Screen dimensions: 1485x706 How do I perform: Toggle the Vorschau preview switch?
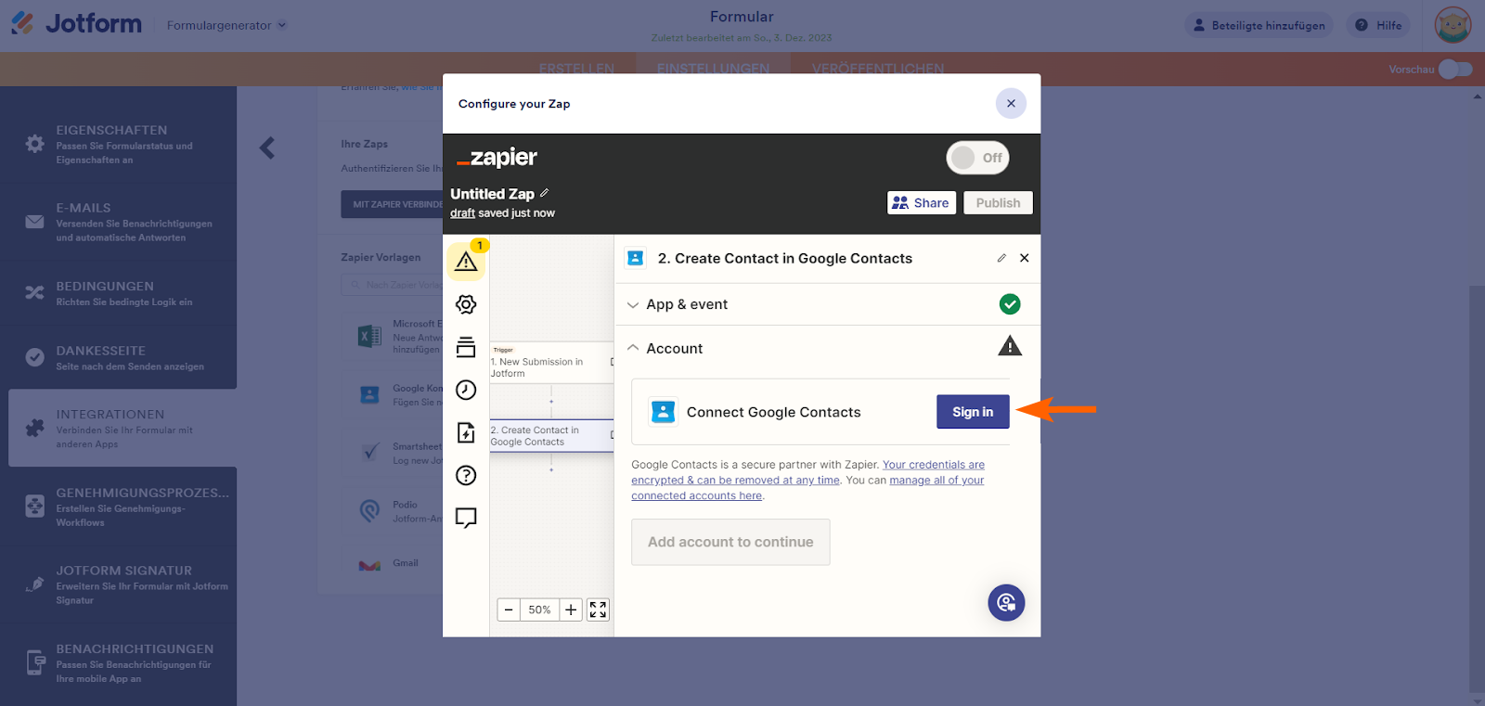pos(1455,70)
